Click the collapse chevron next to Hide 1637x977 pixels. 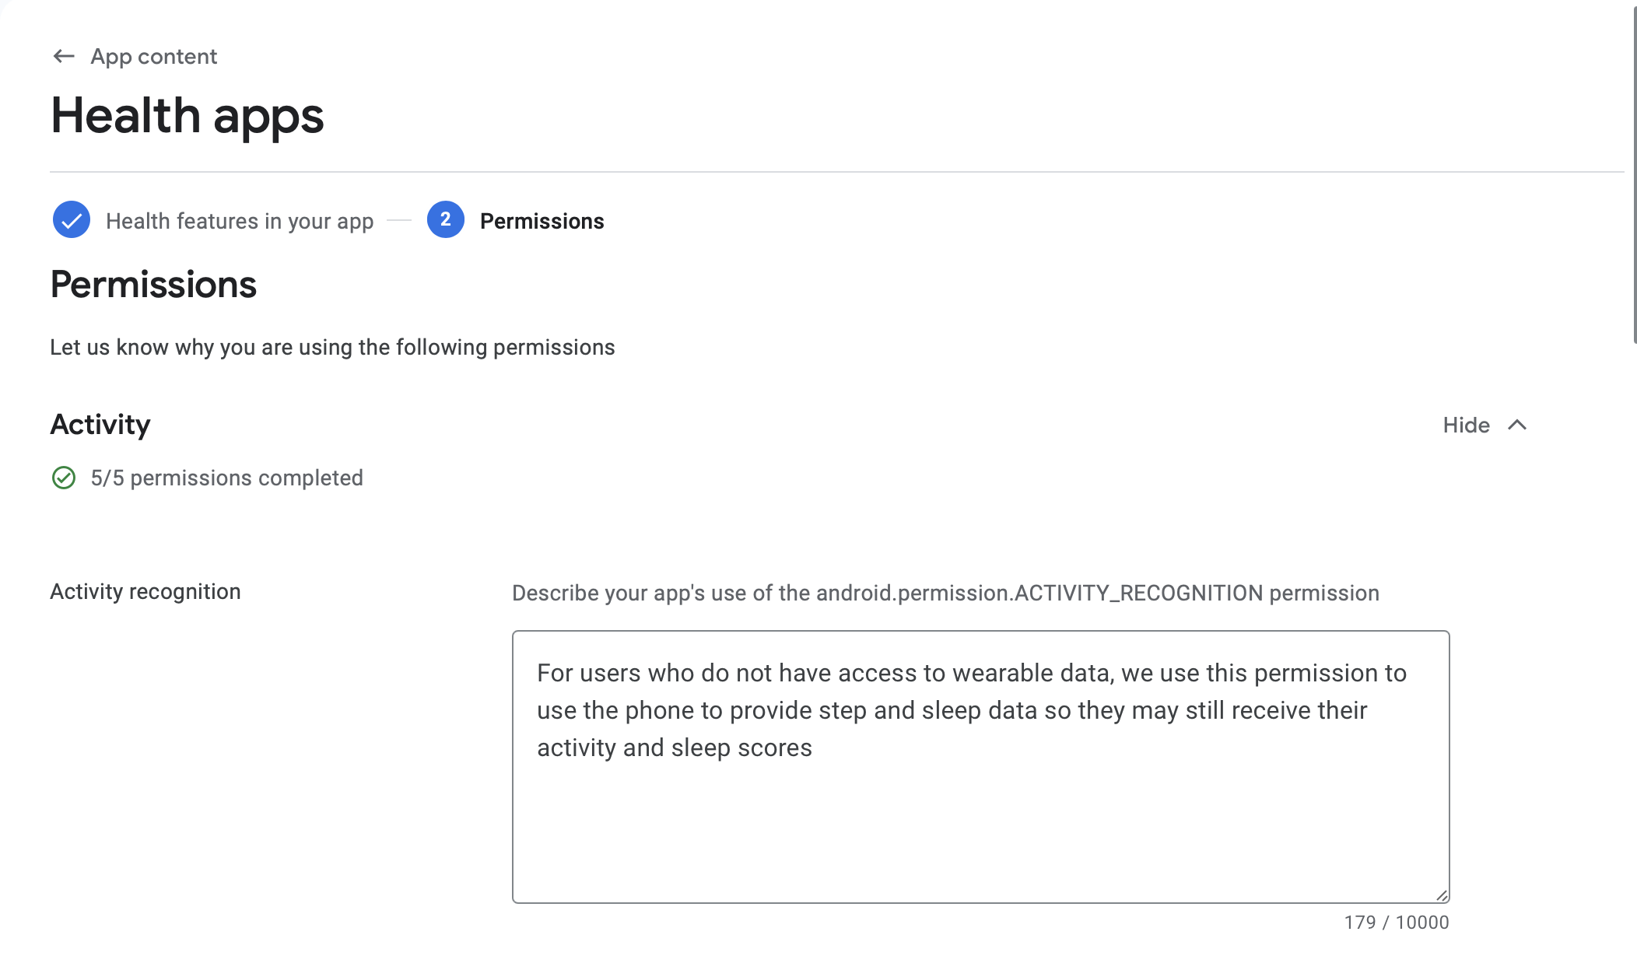point(1517,425)
